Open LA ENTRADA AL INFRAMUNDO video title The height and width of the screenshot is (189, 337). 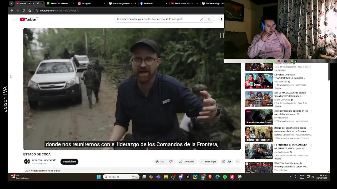(291, 147)
